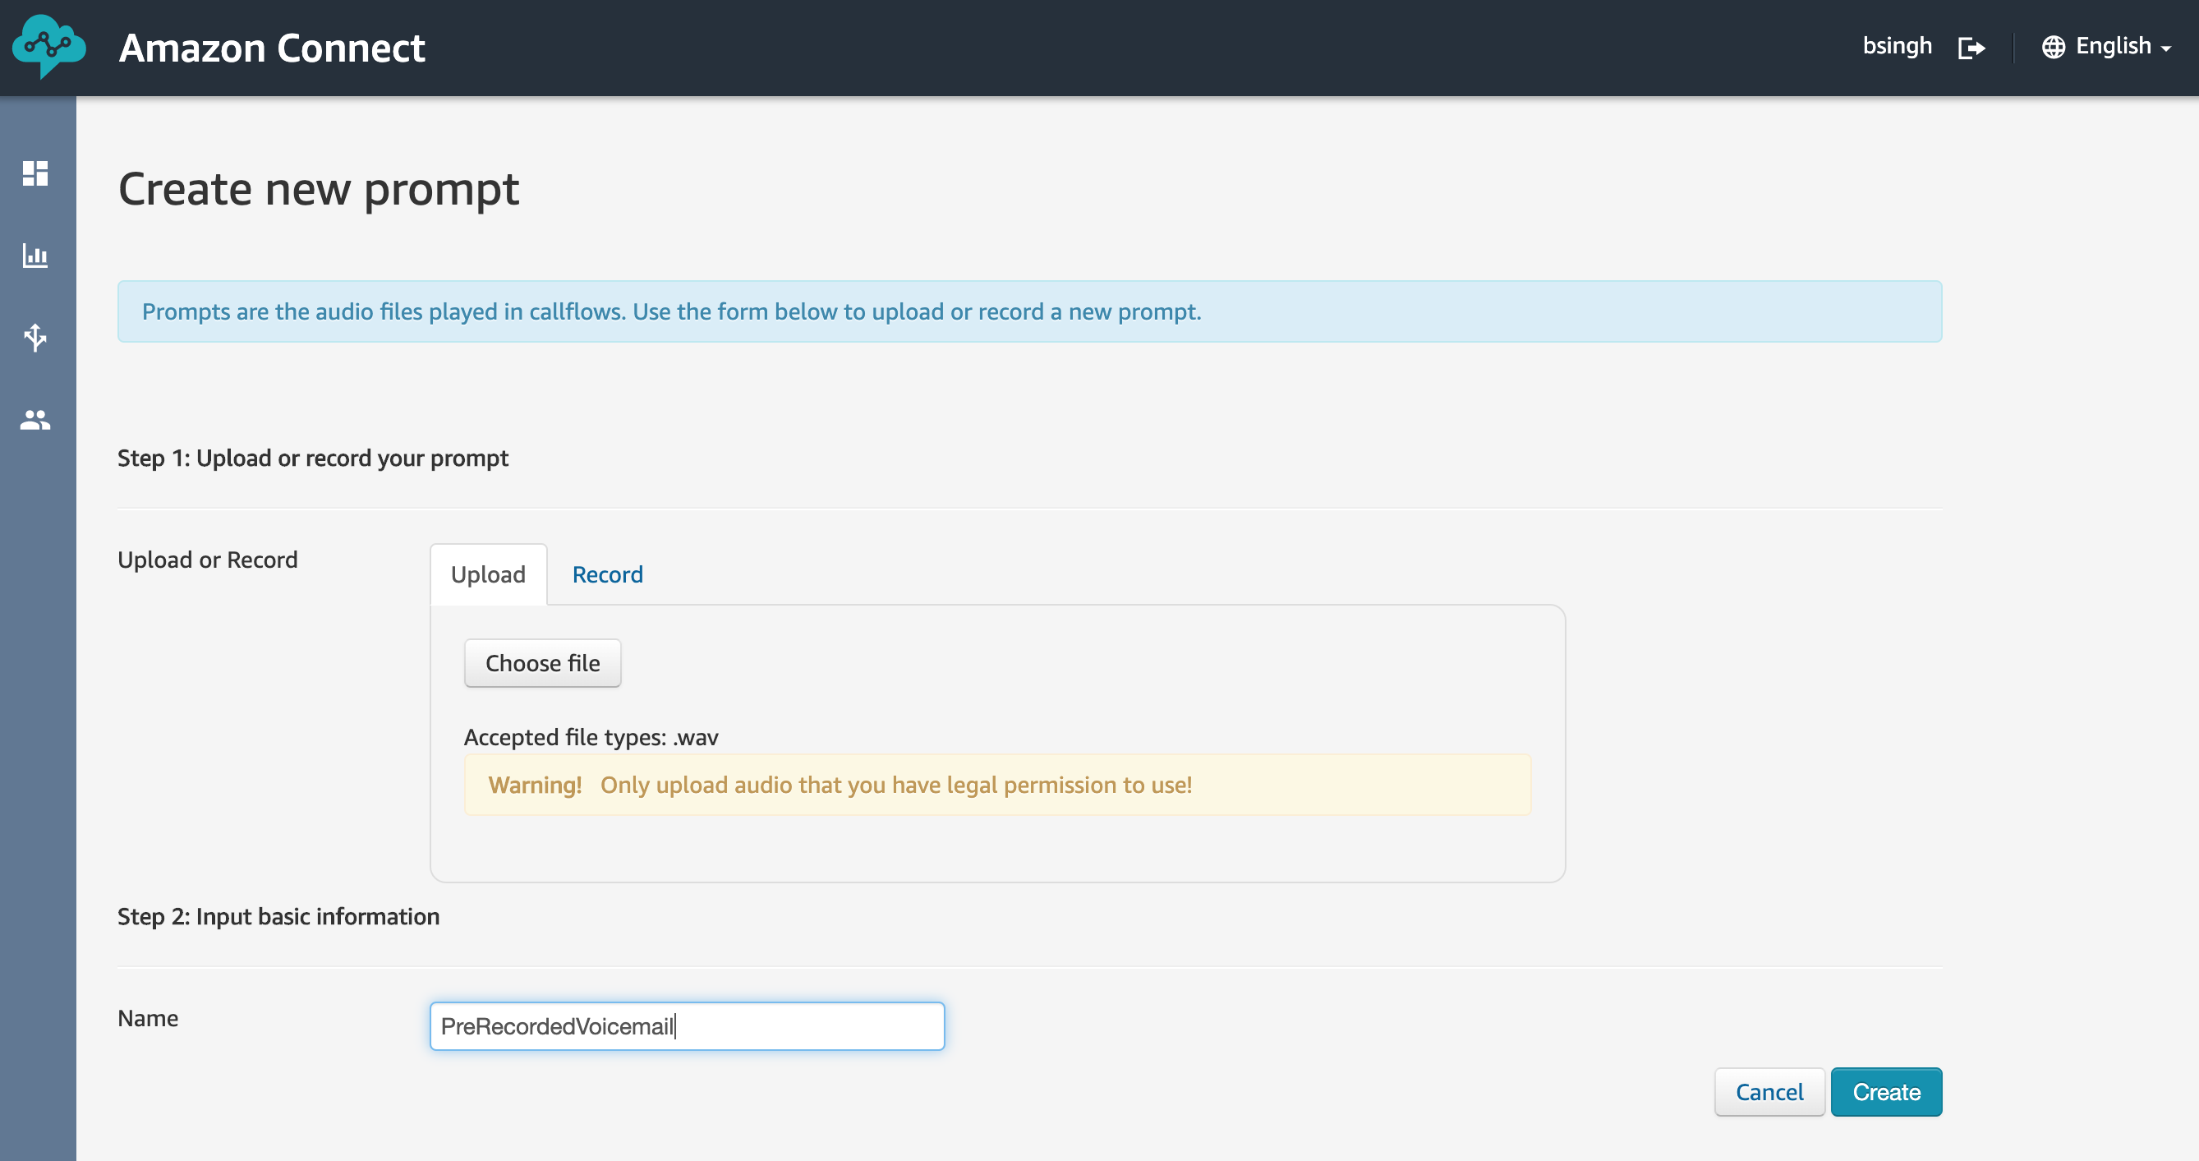
Task: Click the bsingh username
Action: click(x=1897, y=45)
